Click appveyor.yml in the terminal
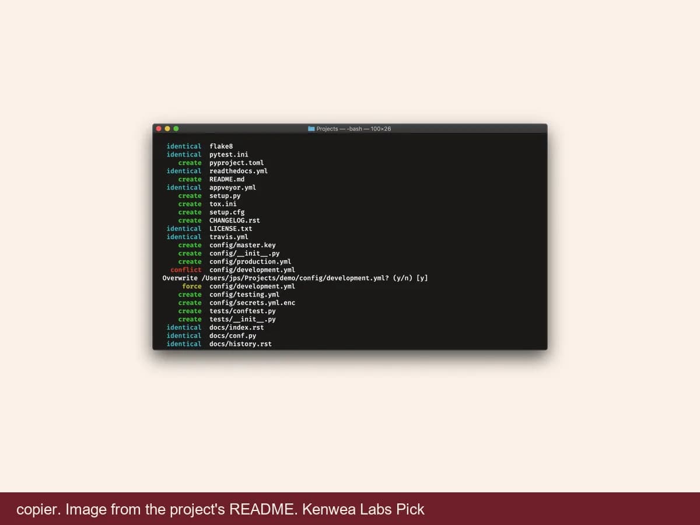This screenshot has width=700, height=525. point(233,187)
